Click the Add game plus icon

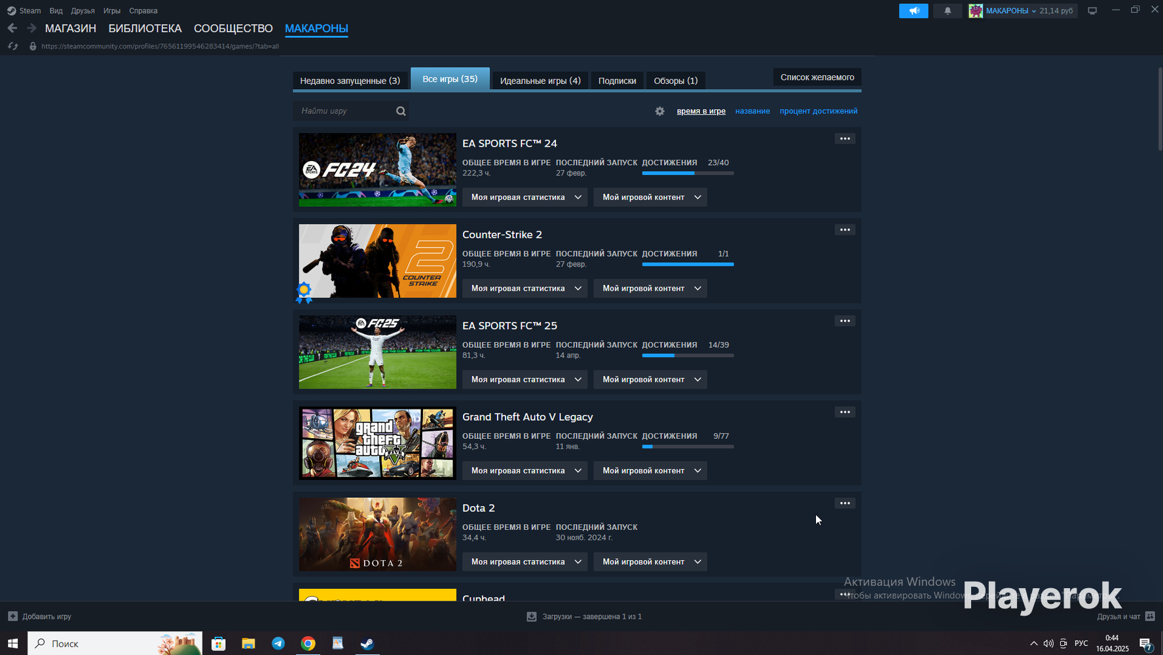[x=12, y=616]
